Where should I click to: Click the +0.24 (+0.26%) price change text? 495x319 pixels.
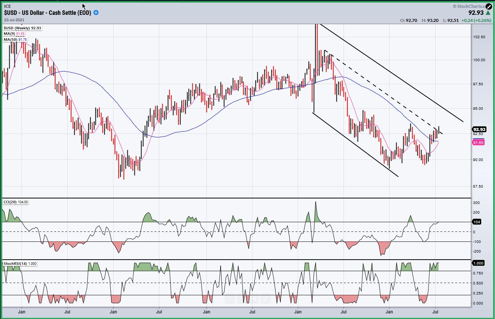coord(476,20)
